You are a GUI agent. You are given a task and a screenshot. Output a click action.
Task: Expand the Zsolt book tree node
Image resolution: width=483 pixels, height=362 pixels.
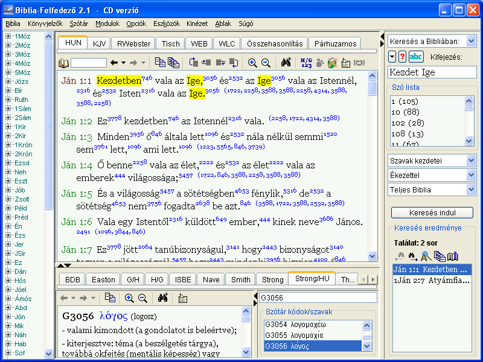pos(8,199)
